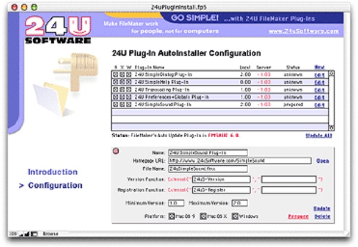358x247 pixels.
Task: Click the GO SIMPLE! banner text
Action: [x=195, y=18]
